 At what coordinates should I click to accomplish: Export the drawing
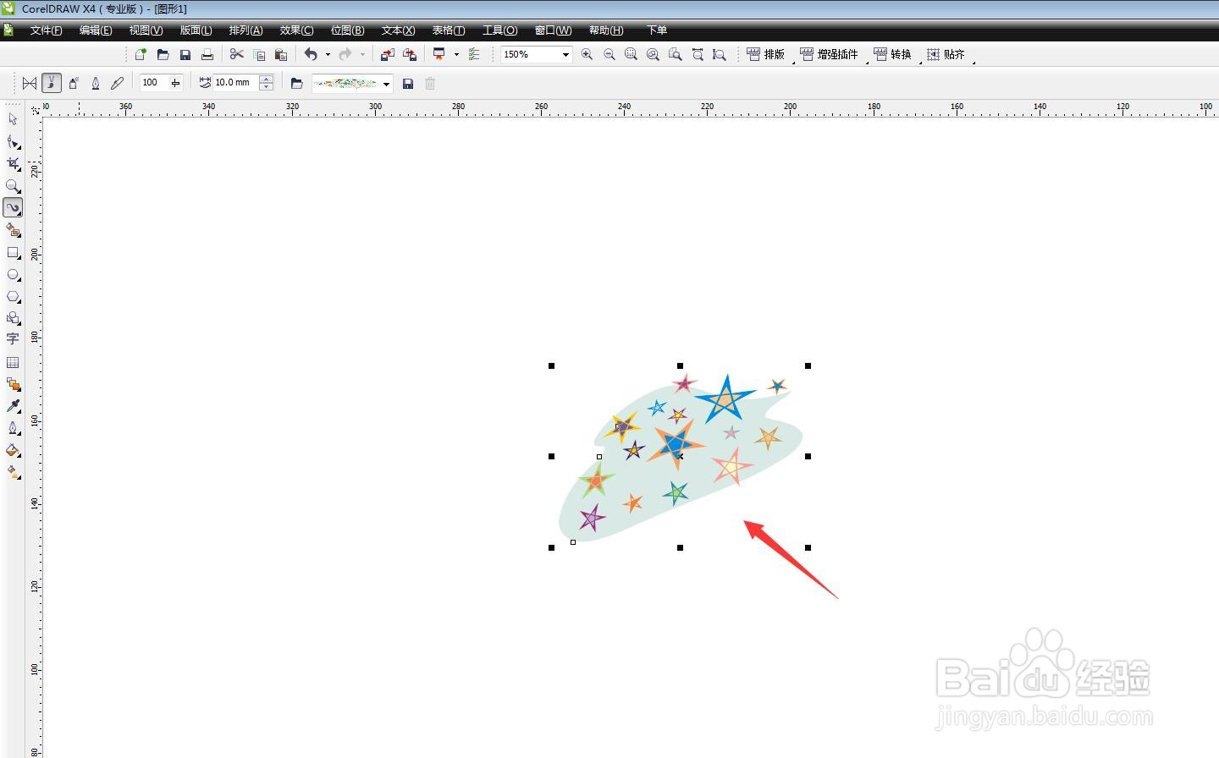(x=410, y=54)
